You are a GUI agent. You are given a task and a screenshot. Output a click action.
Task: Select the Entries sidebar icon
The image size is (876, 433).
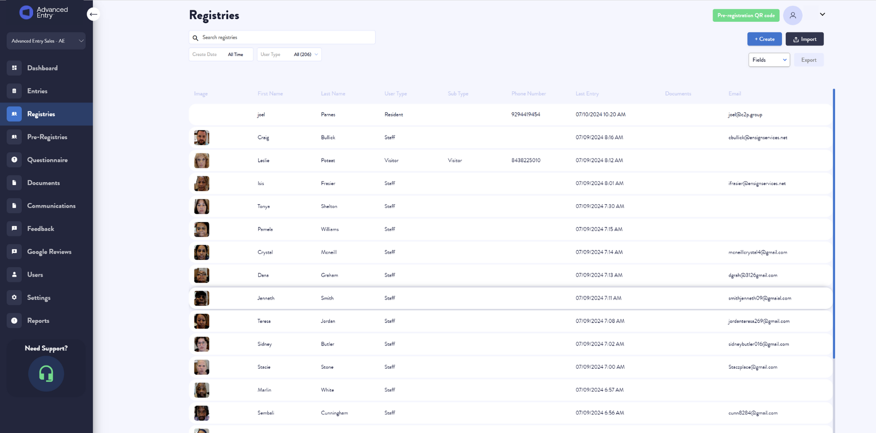(x=14, y=91)
